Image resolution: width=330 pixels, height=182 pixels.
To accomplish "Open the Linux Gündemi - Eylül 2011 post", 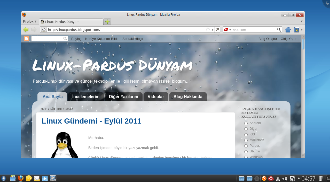I will [x=91, y=121].
